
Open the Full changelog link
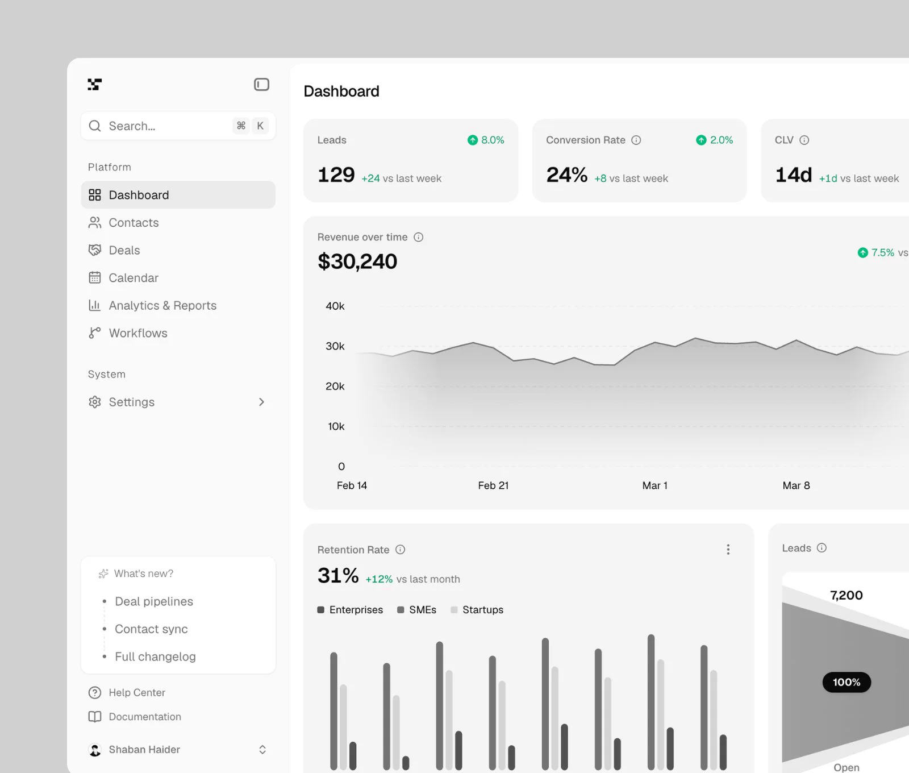[x=155, y=656]
